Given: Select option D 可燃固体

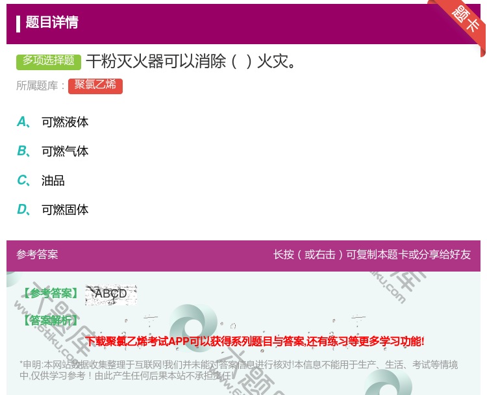Looking at the screenshot, I should click(53, 209).
